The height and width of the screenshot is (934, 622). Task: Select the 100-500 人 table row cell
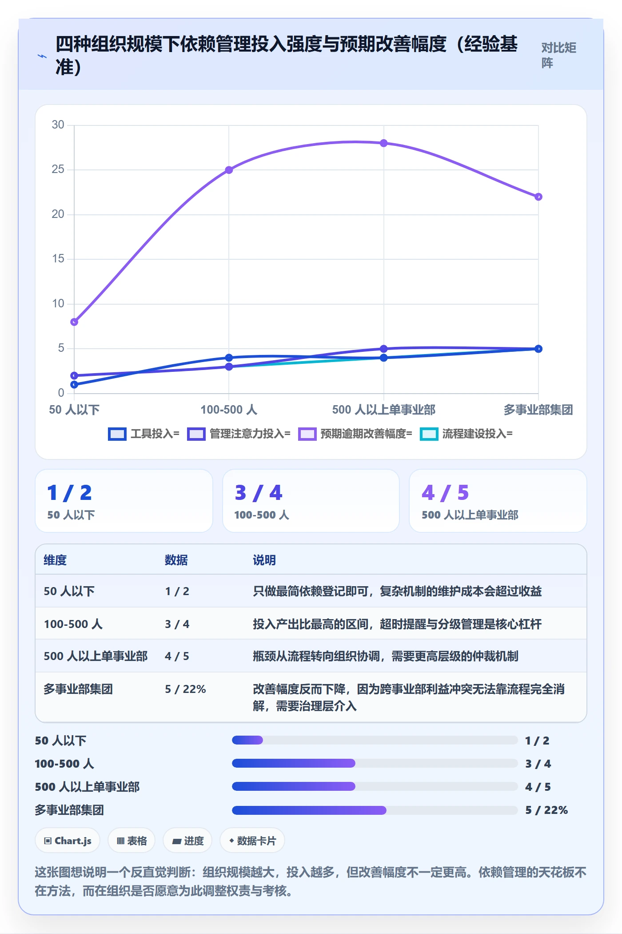click(x=73, y=624)
